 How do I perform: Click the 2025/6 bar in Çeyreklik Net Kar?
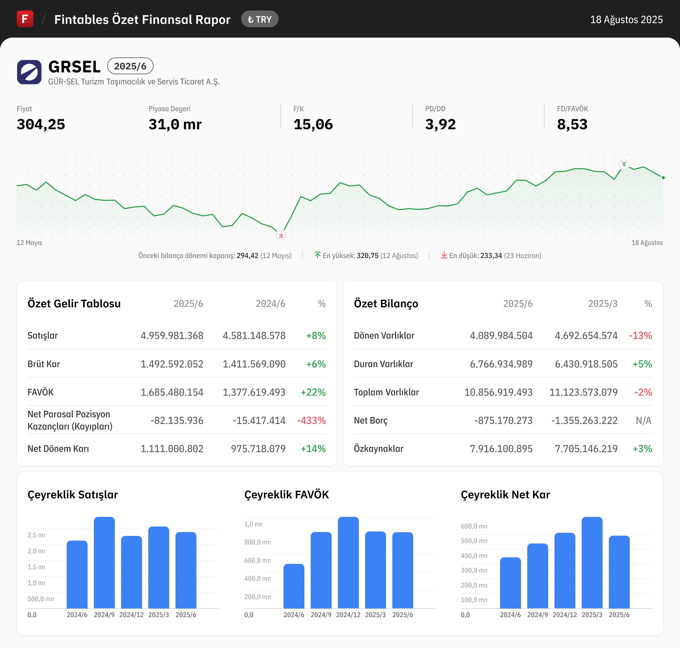tap(619, 572)
